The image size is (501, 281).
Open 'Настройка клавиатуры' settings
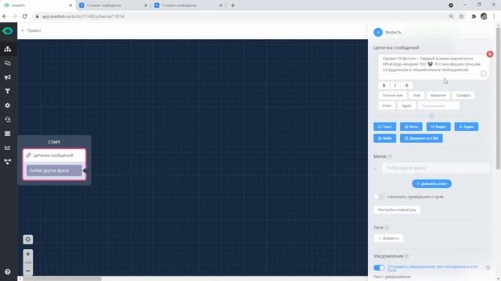(397, 210)
